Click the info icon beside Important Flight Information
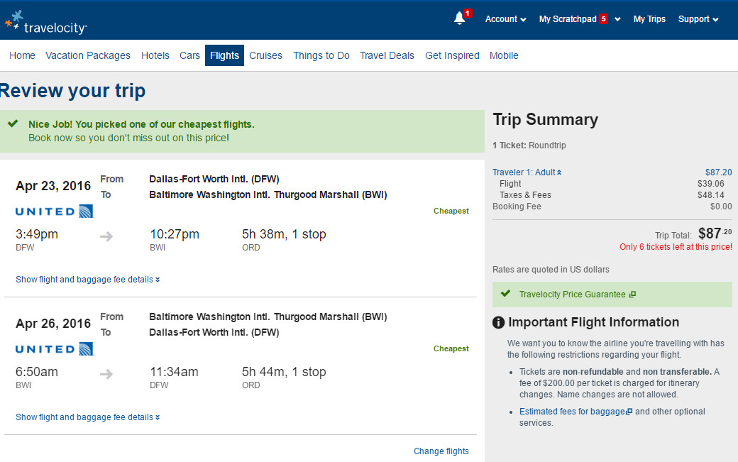Viewport: 738px width, 462px height. click(x=498, y=322)
